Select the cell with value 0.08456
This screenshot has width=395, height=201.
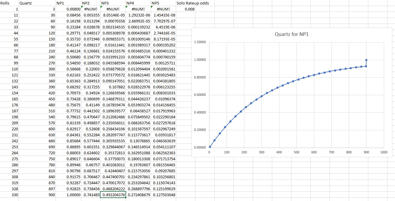coord(68,15)
